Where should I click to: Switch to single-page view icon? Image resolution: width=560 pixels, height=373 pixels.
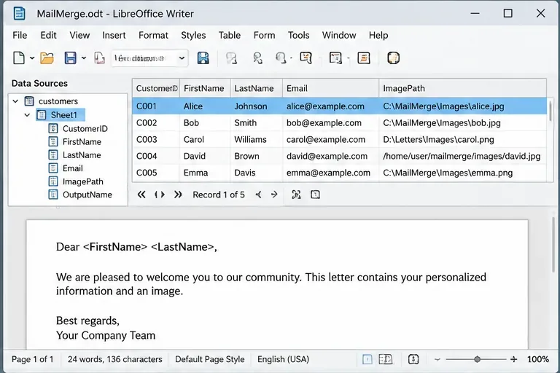[x=367, y=359]
